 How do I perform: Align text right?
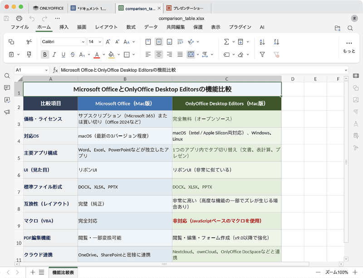[x=169, y=54]
